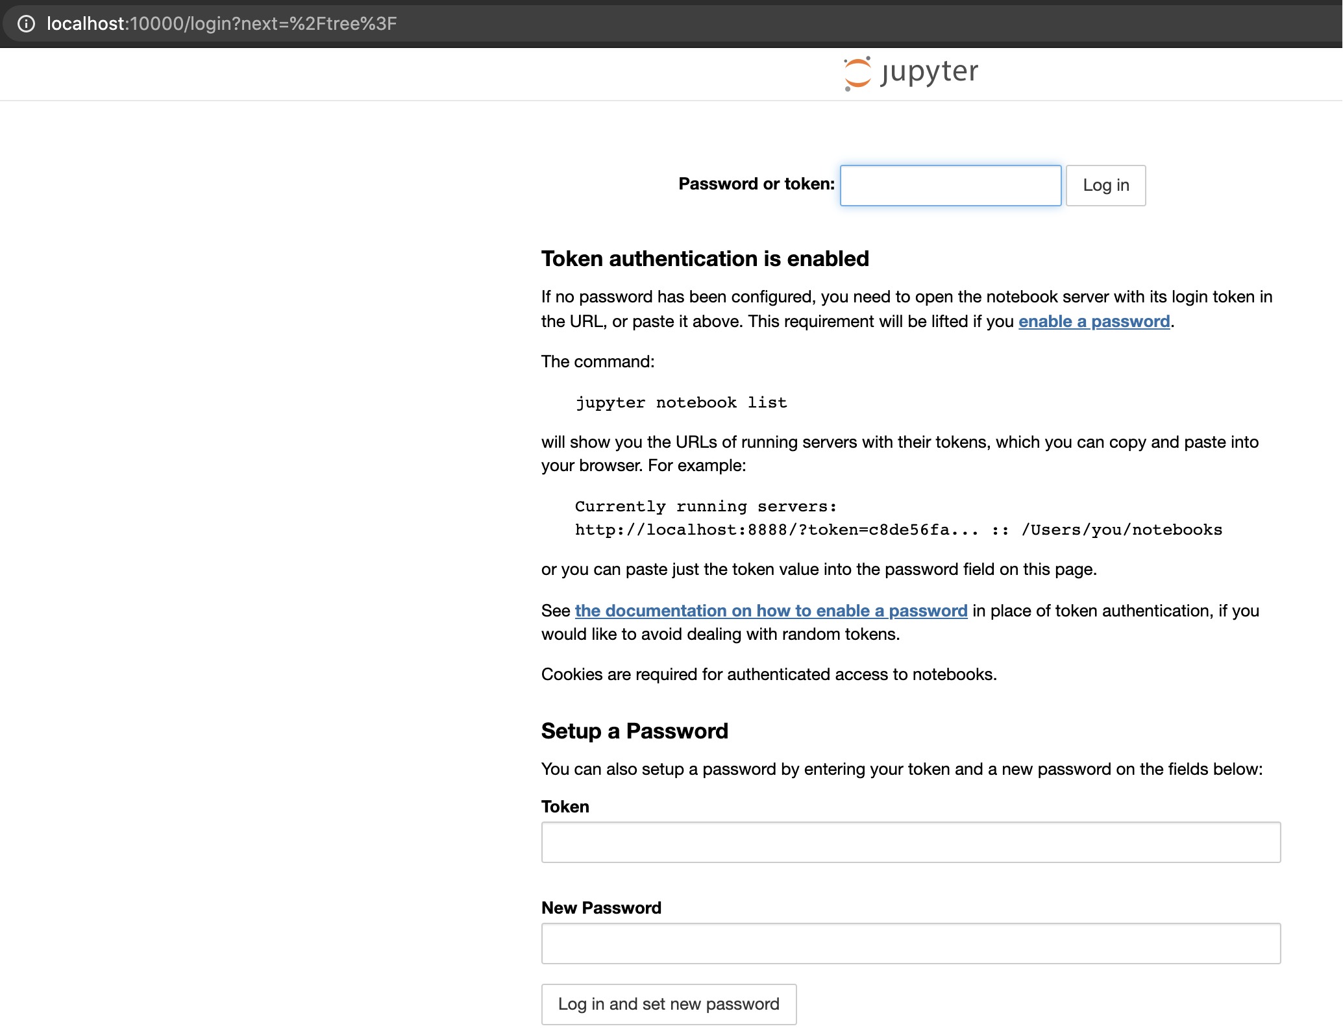Screen dimensions: 1343x1035
Task: Click the 'New Password' field label
Action: point(601,908)
